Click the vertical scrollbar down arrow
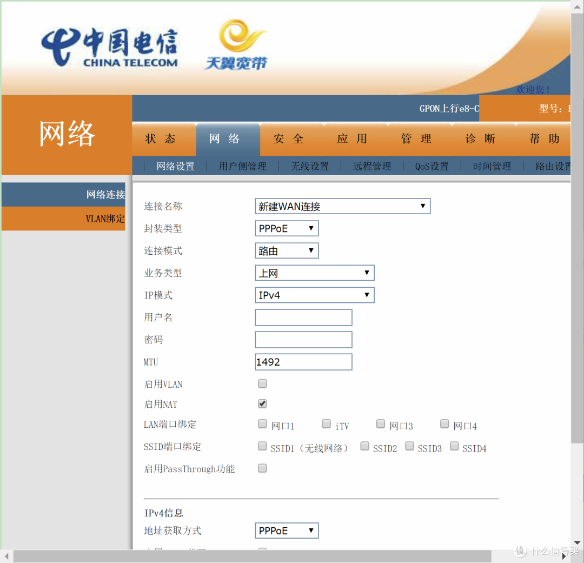This screenshot has width=584, height=563. (x=578, y=542)
